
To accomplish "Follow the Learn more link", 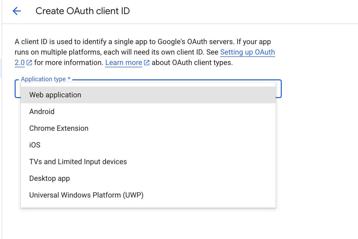I will (x=124, y=63).
